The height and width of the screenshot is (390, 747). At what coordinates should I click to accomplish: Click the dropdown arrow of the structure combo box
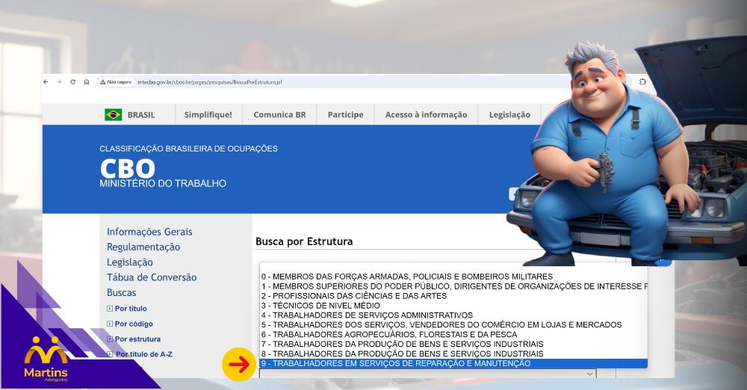[x=590, y=374]
